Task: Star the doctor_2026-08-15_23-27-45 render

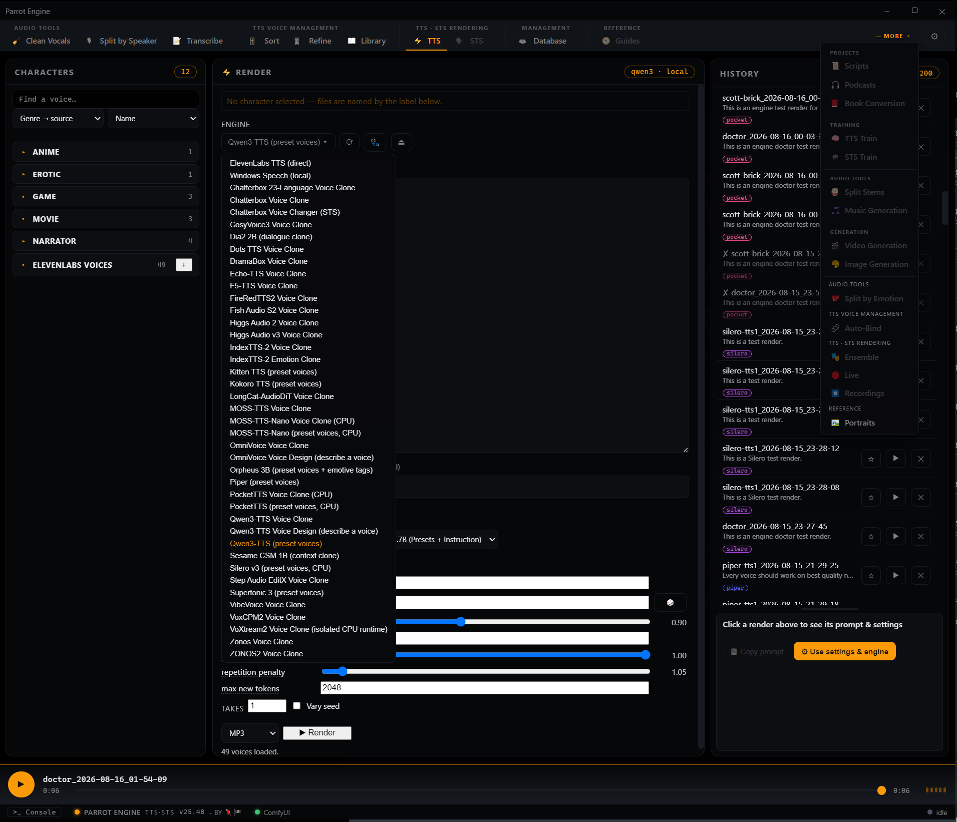Action: pos(871,537)
